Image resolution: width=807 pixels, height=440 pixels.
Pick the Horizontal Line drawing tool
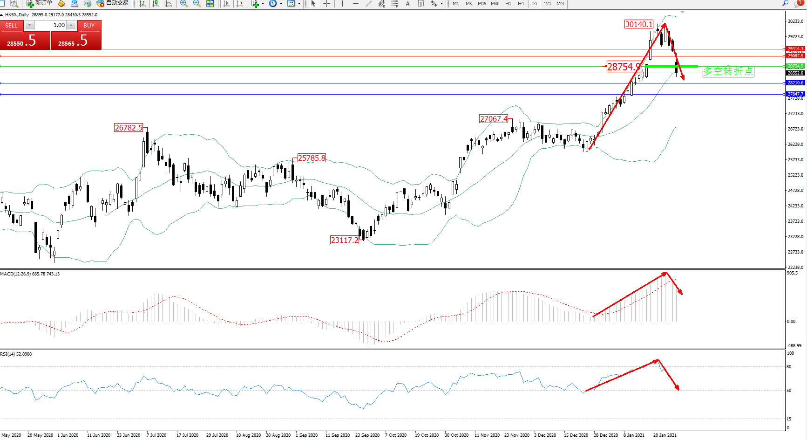point(356,3)
